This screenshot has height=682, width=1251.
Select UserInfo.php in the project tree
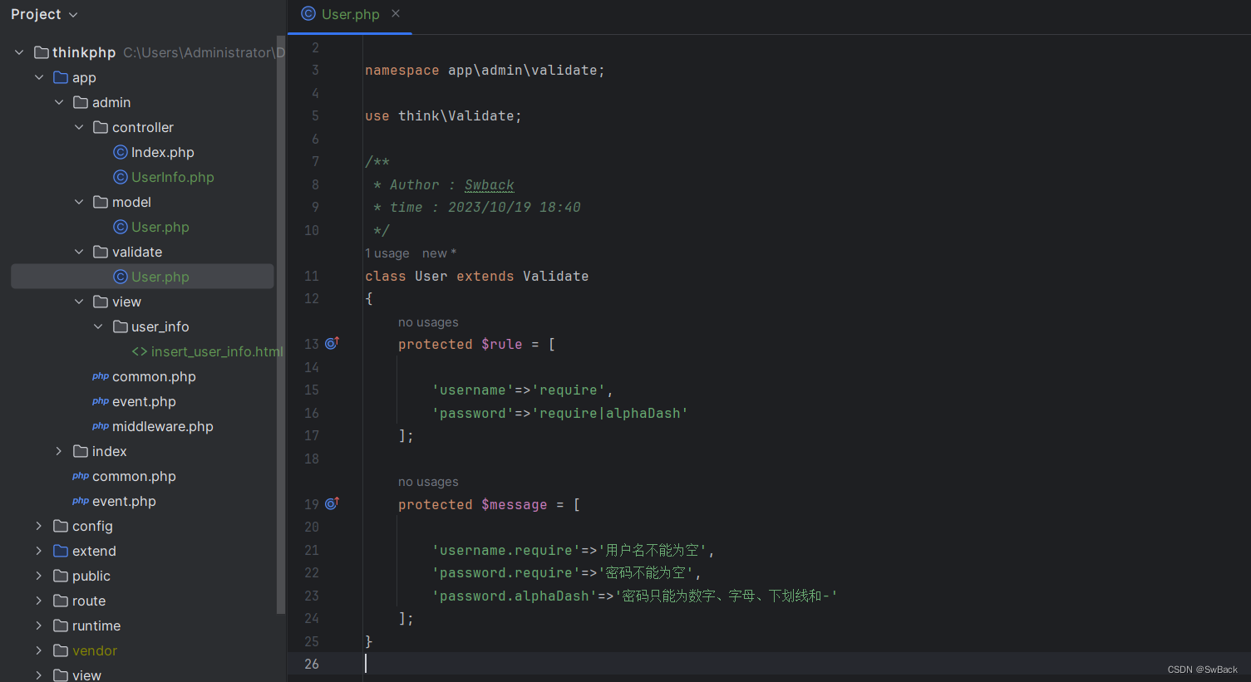pos(173,177)
